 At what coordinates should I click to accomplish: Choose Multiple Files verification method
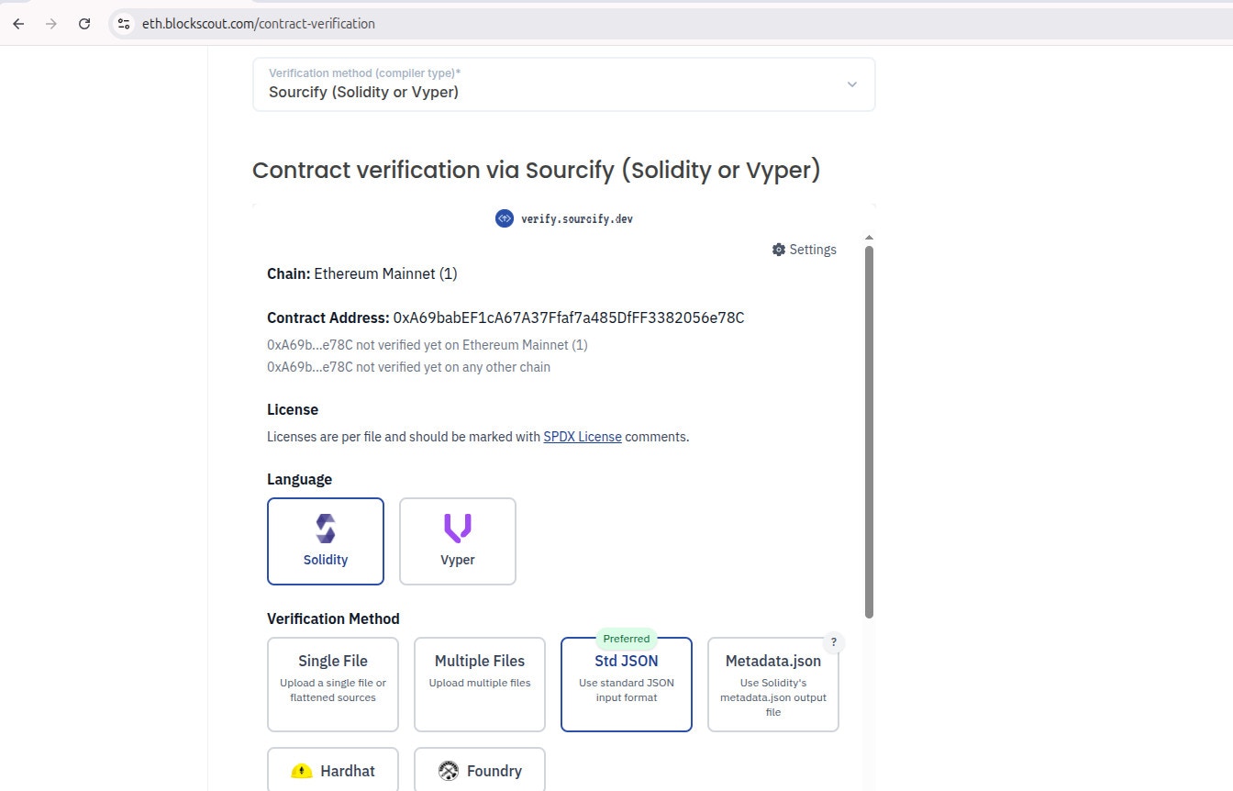click(480, 685)
